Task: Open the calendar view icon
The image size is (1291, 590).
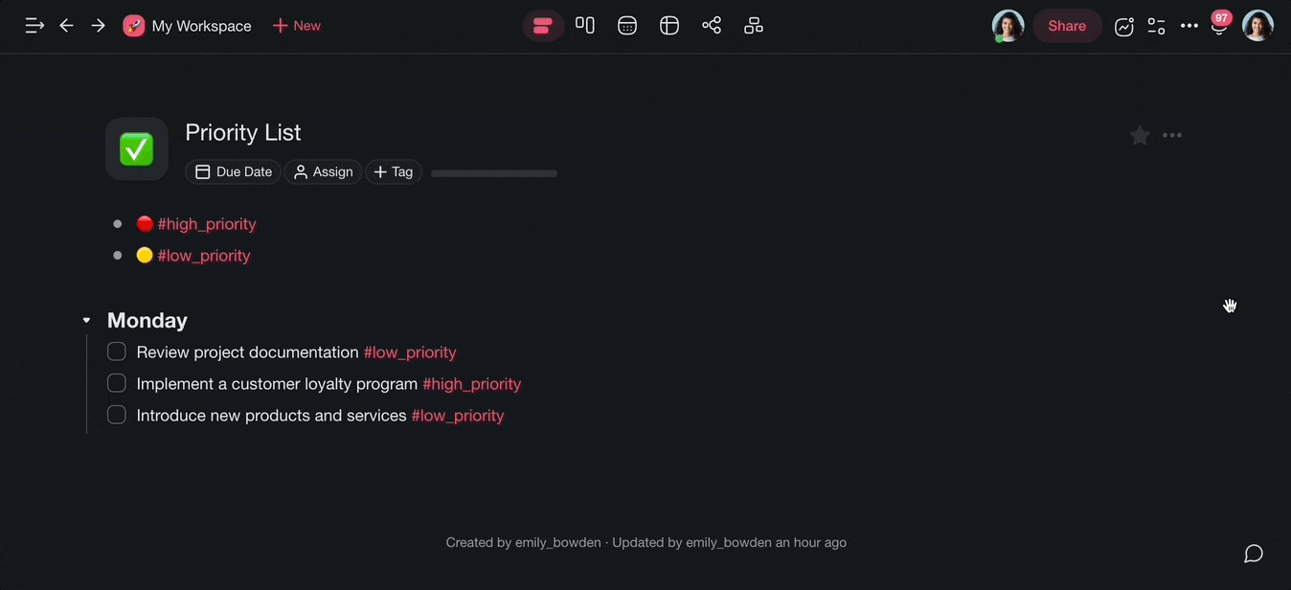Action: pos(627,26)
